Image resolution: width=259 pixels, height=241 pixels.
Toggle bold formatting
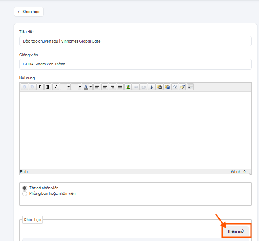click(40, 87)
